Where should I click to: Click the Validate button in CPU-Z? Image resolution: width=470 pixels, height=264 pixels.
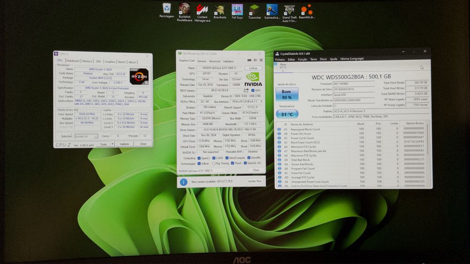tap(125, 144)
